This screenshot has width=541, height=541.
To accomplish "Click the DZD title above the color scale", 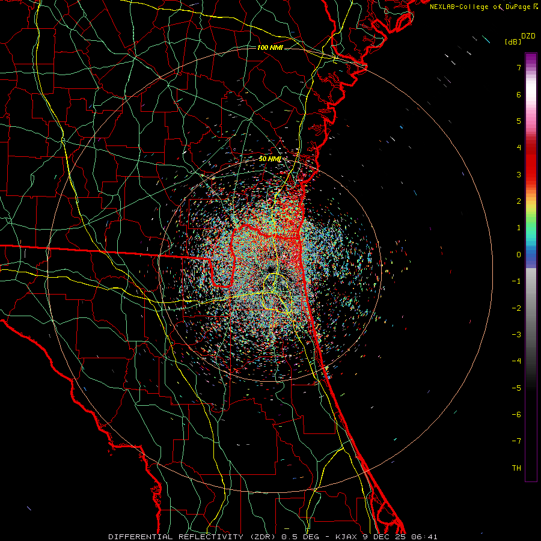I will pyautogui.click(x=528, y=36).
